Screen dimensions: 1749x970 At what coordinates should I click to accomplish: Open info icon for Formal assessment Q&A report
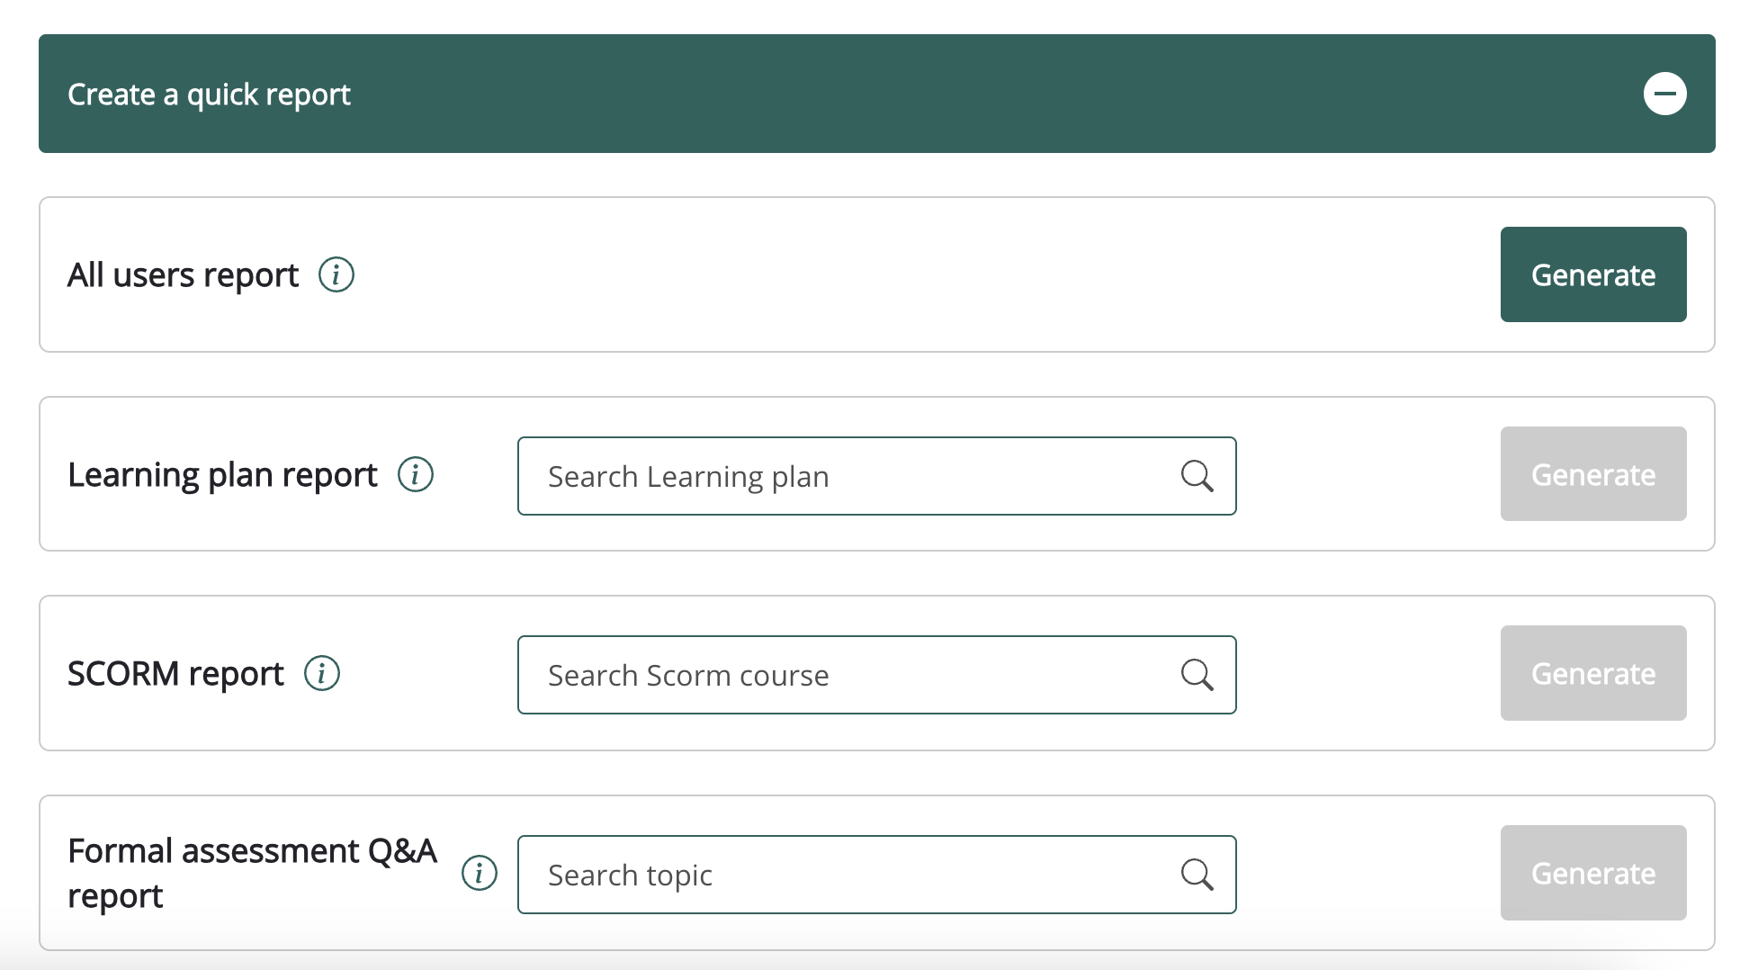click(x=480, y=873)
